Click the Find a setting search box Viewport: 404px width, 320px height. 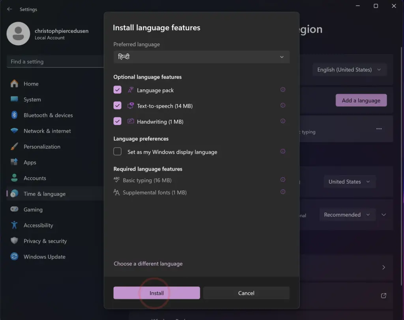(55, 61)
